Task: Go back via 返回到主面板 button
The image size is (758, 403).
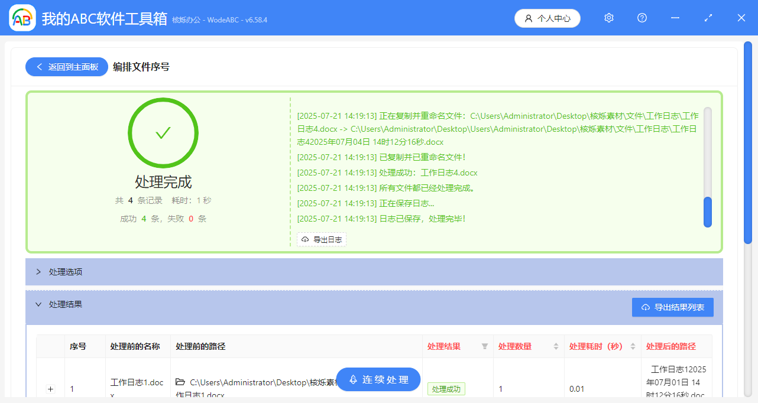Action: [x=67, y=67]
